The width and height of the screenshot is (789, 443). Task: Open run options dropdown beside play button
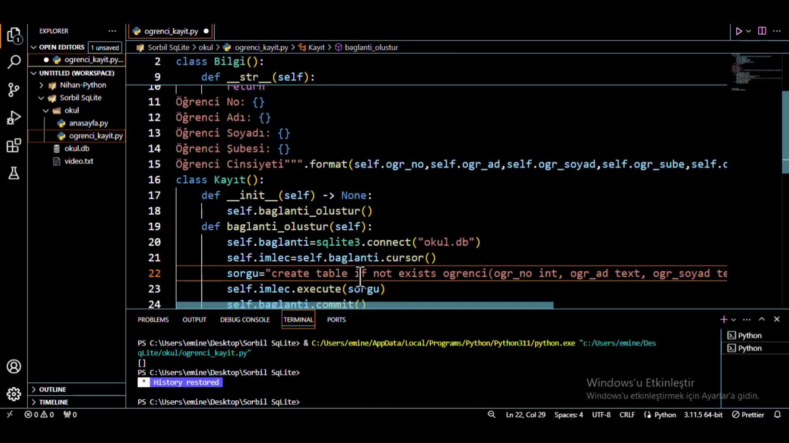coord(748,31)
